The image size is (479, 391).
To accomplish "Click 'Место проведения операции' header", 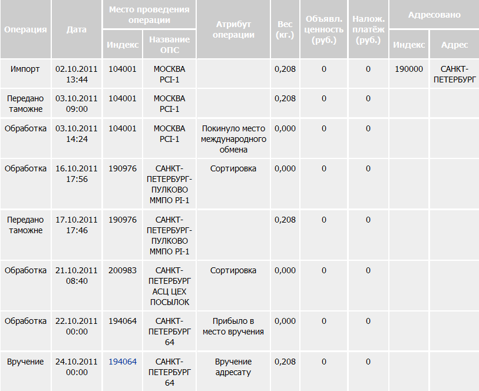I will [x=149, y=14].
